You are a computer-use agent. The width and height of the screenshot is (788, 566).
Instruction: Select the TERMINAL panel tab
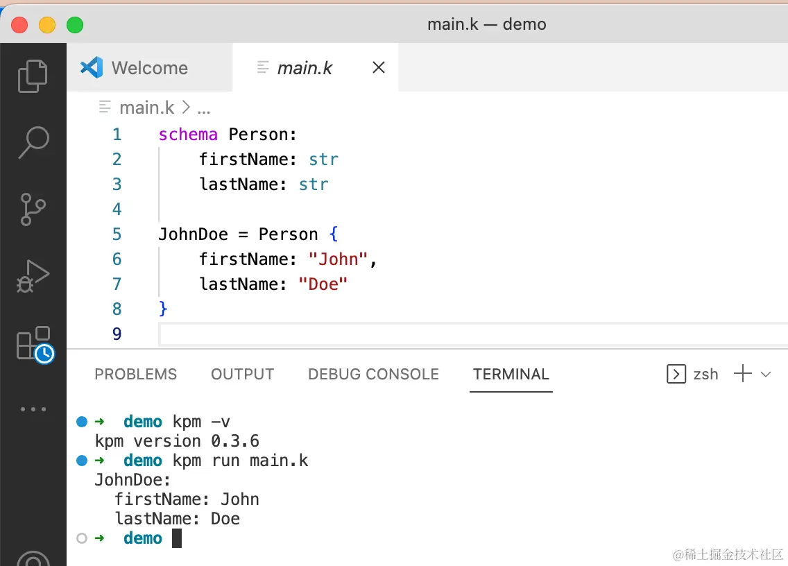[511, 374]
